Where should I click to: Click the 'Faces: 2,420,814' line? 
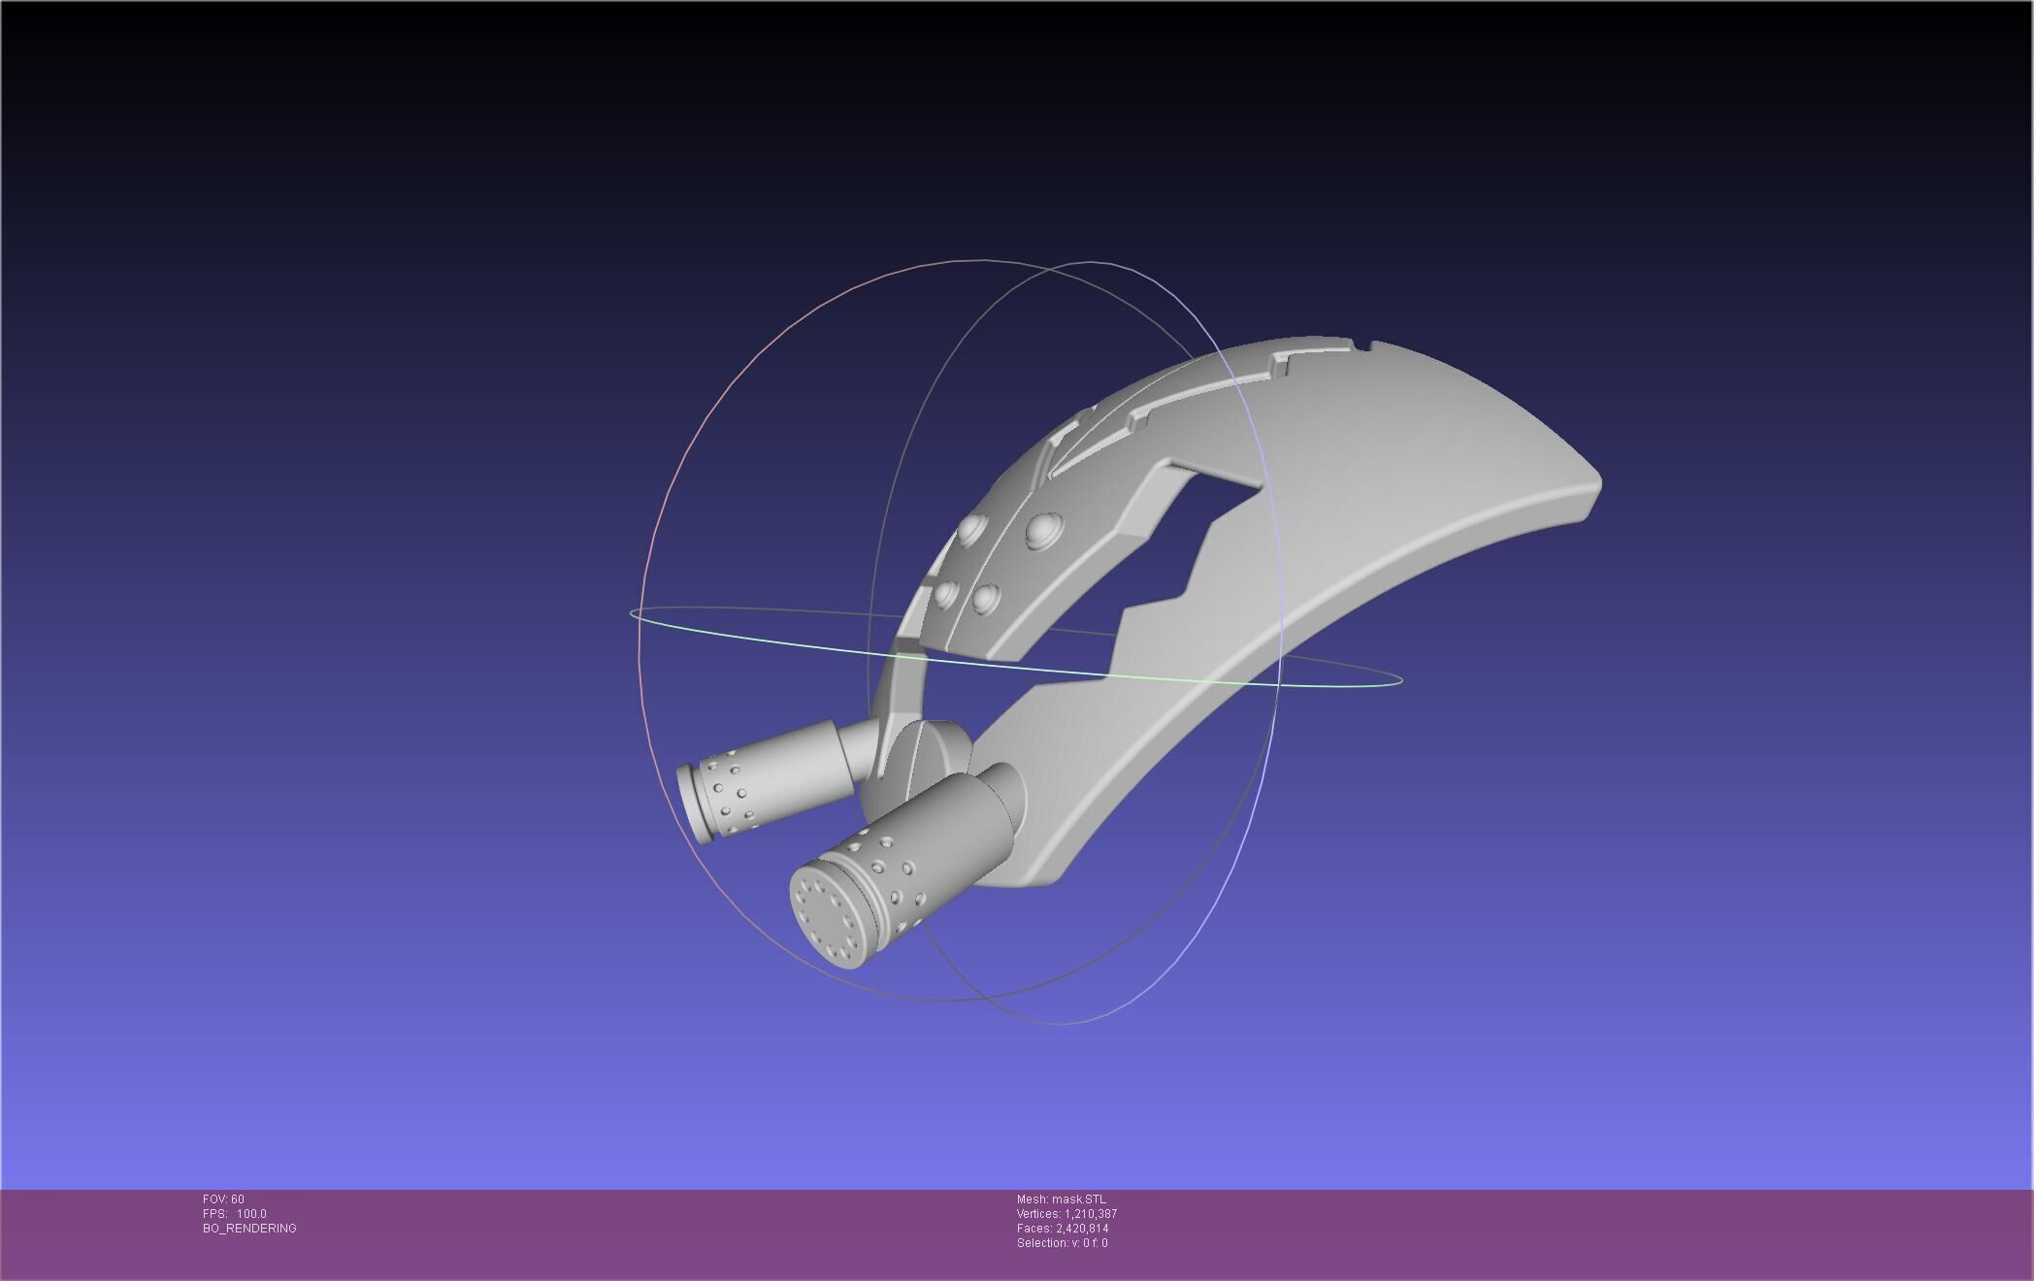coord(1063,1229)
